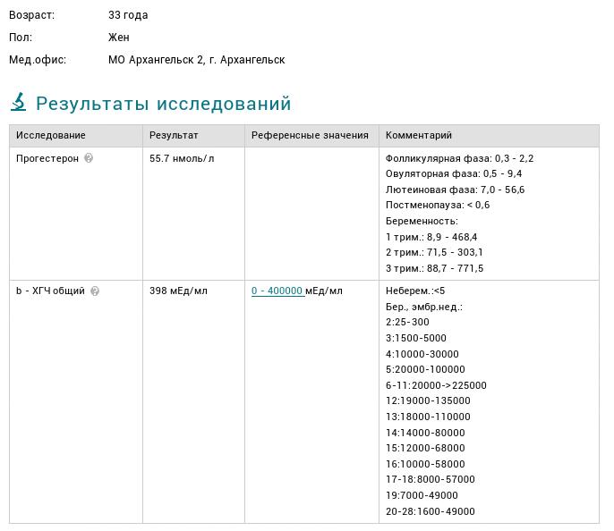The height and width of the screenshot is (531, 614).
Task: Click the age value 33 года
Action: (x=128, y=15)
